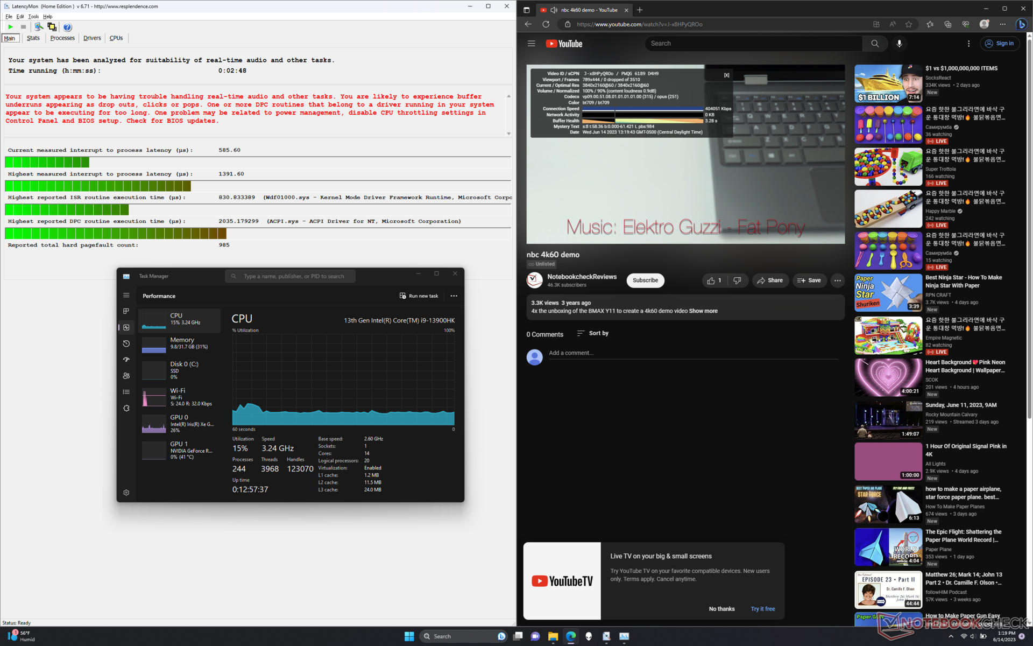Open Task Manager App history page
The image size is (1033, 646).
(x=126, y=343)
